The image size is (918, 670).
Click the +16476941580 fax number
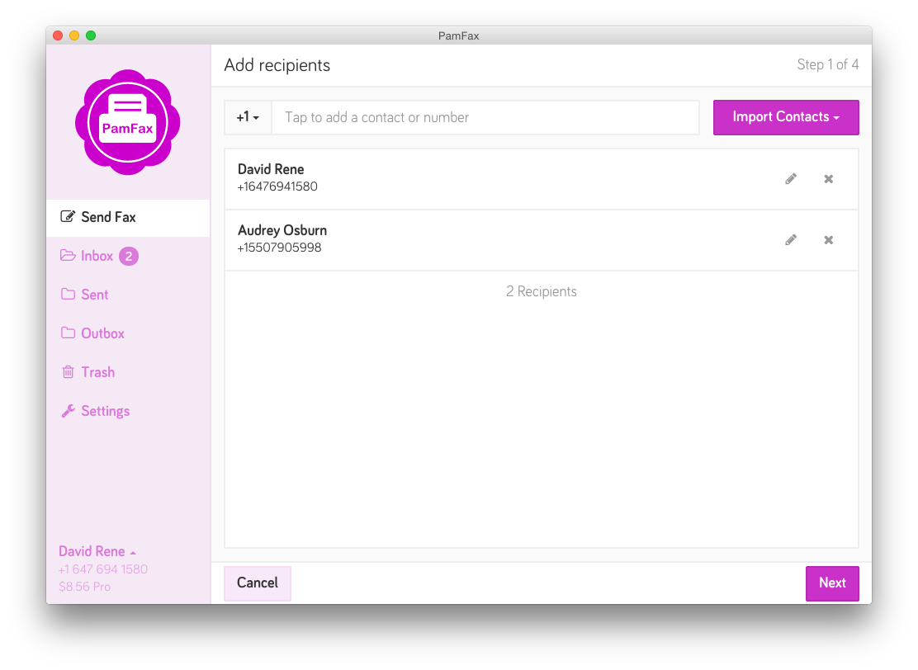[277, 186]
